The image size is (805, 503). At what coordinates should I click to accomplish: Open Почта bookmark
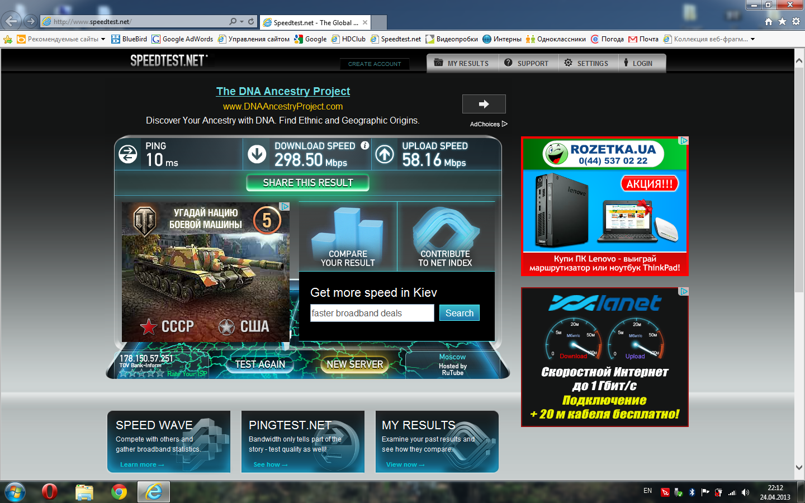pyautogui.click(x=643, y=39)
